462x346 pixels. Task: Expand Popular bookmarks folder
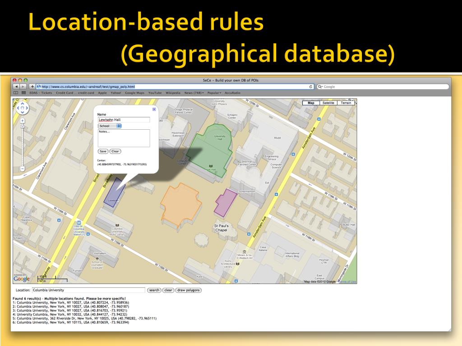tap(214, 93)
